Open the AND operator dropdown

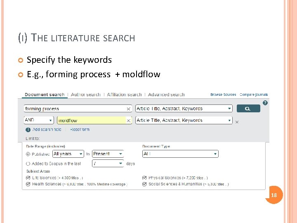pos(39,120)
